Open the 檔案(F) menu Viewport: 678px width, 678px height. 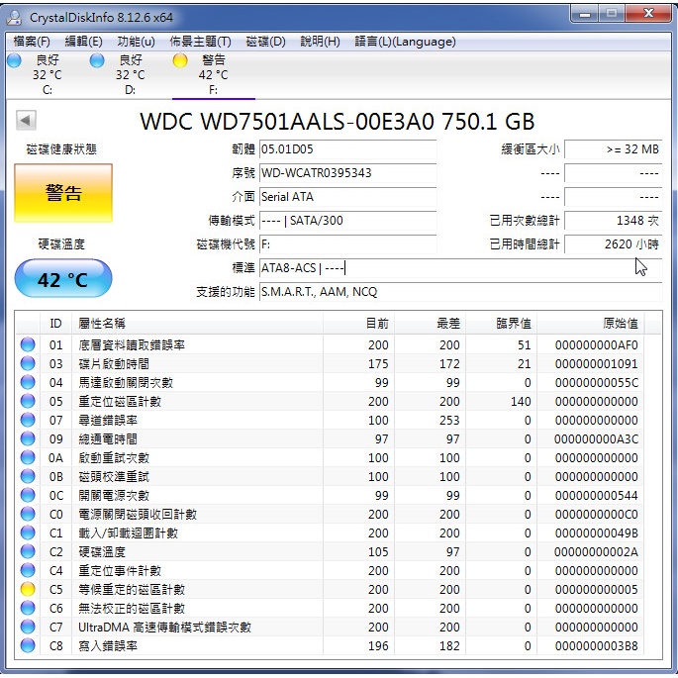[x=33, y=42]
